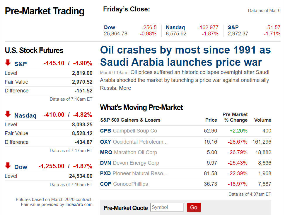
Task: Open the Nasdaq index from Friday's Close
Action: pos(175,27)
